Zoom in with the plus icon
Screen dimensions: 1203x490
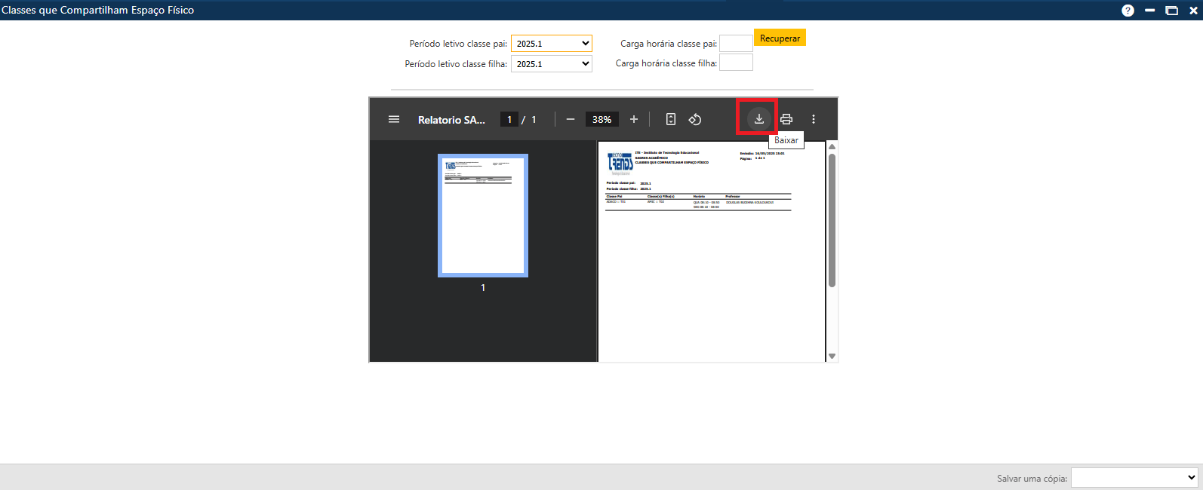click(634, 119)
